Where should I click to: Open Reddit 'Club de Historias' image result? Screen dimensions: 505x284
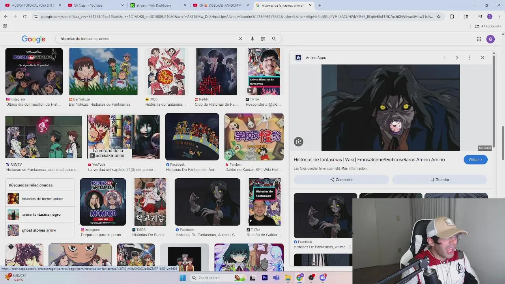[217, 71]
